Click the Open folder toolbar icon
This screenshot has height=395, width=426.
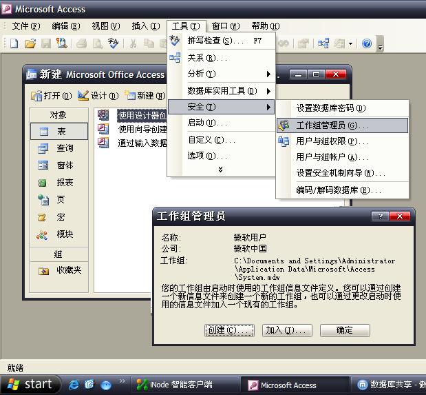30,43
